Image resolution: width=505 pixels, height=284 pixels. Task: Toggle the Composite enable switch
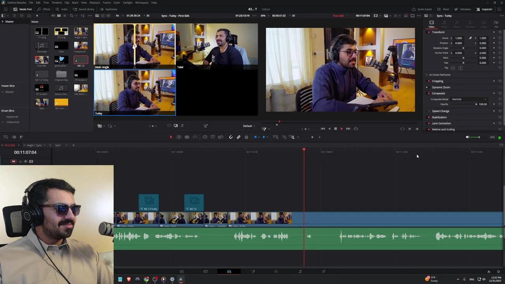pyautogui.click(x=429, y=93)
